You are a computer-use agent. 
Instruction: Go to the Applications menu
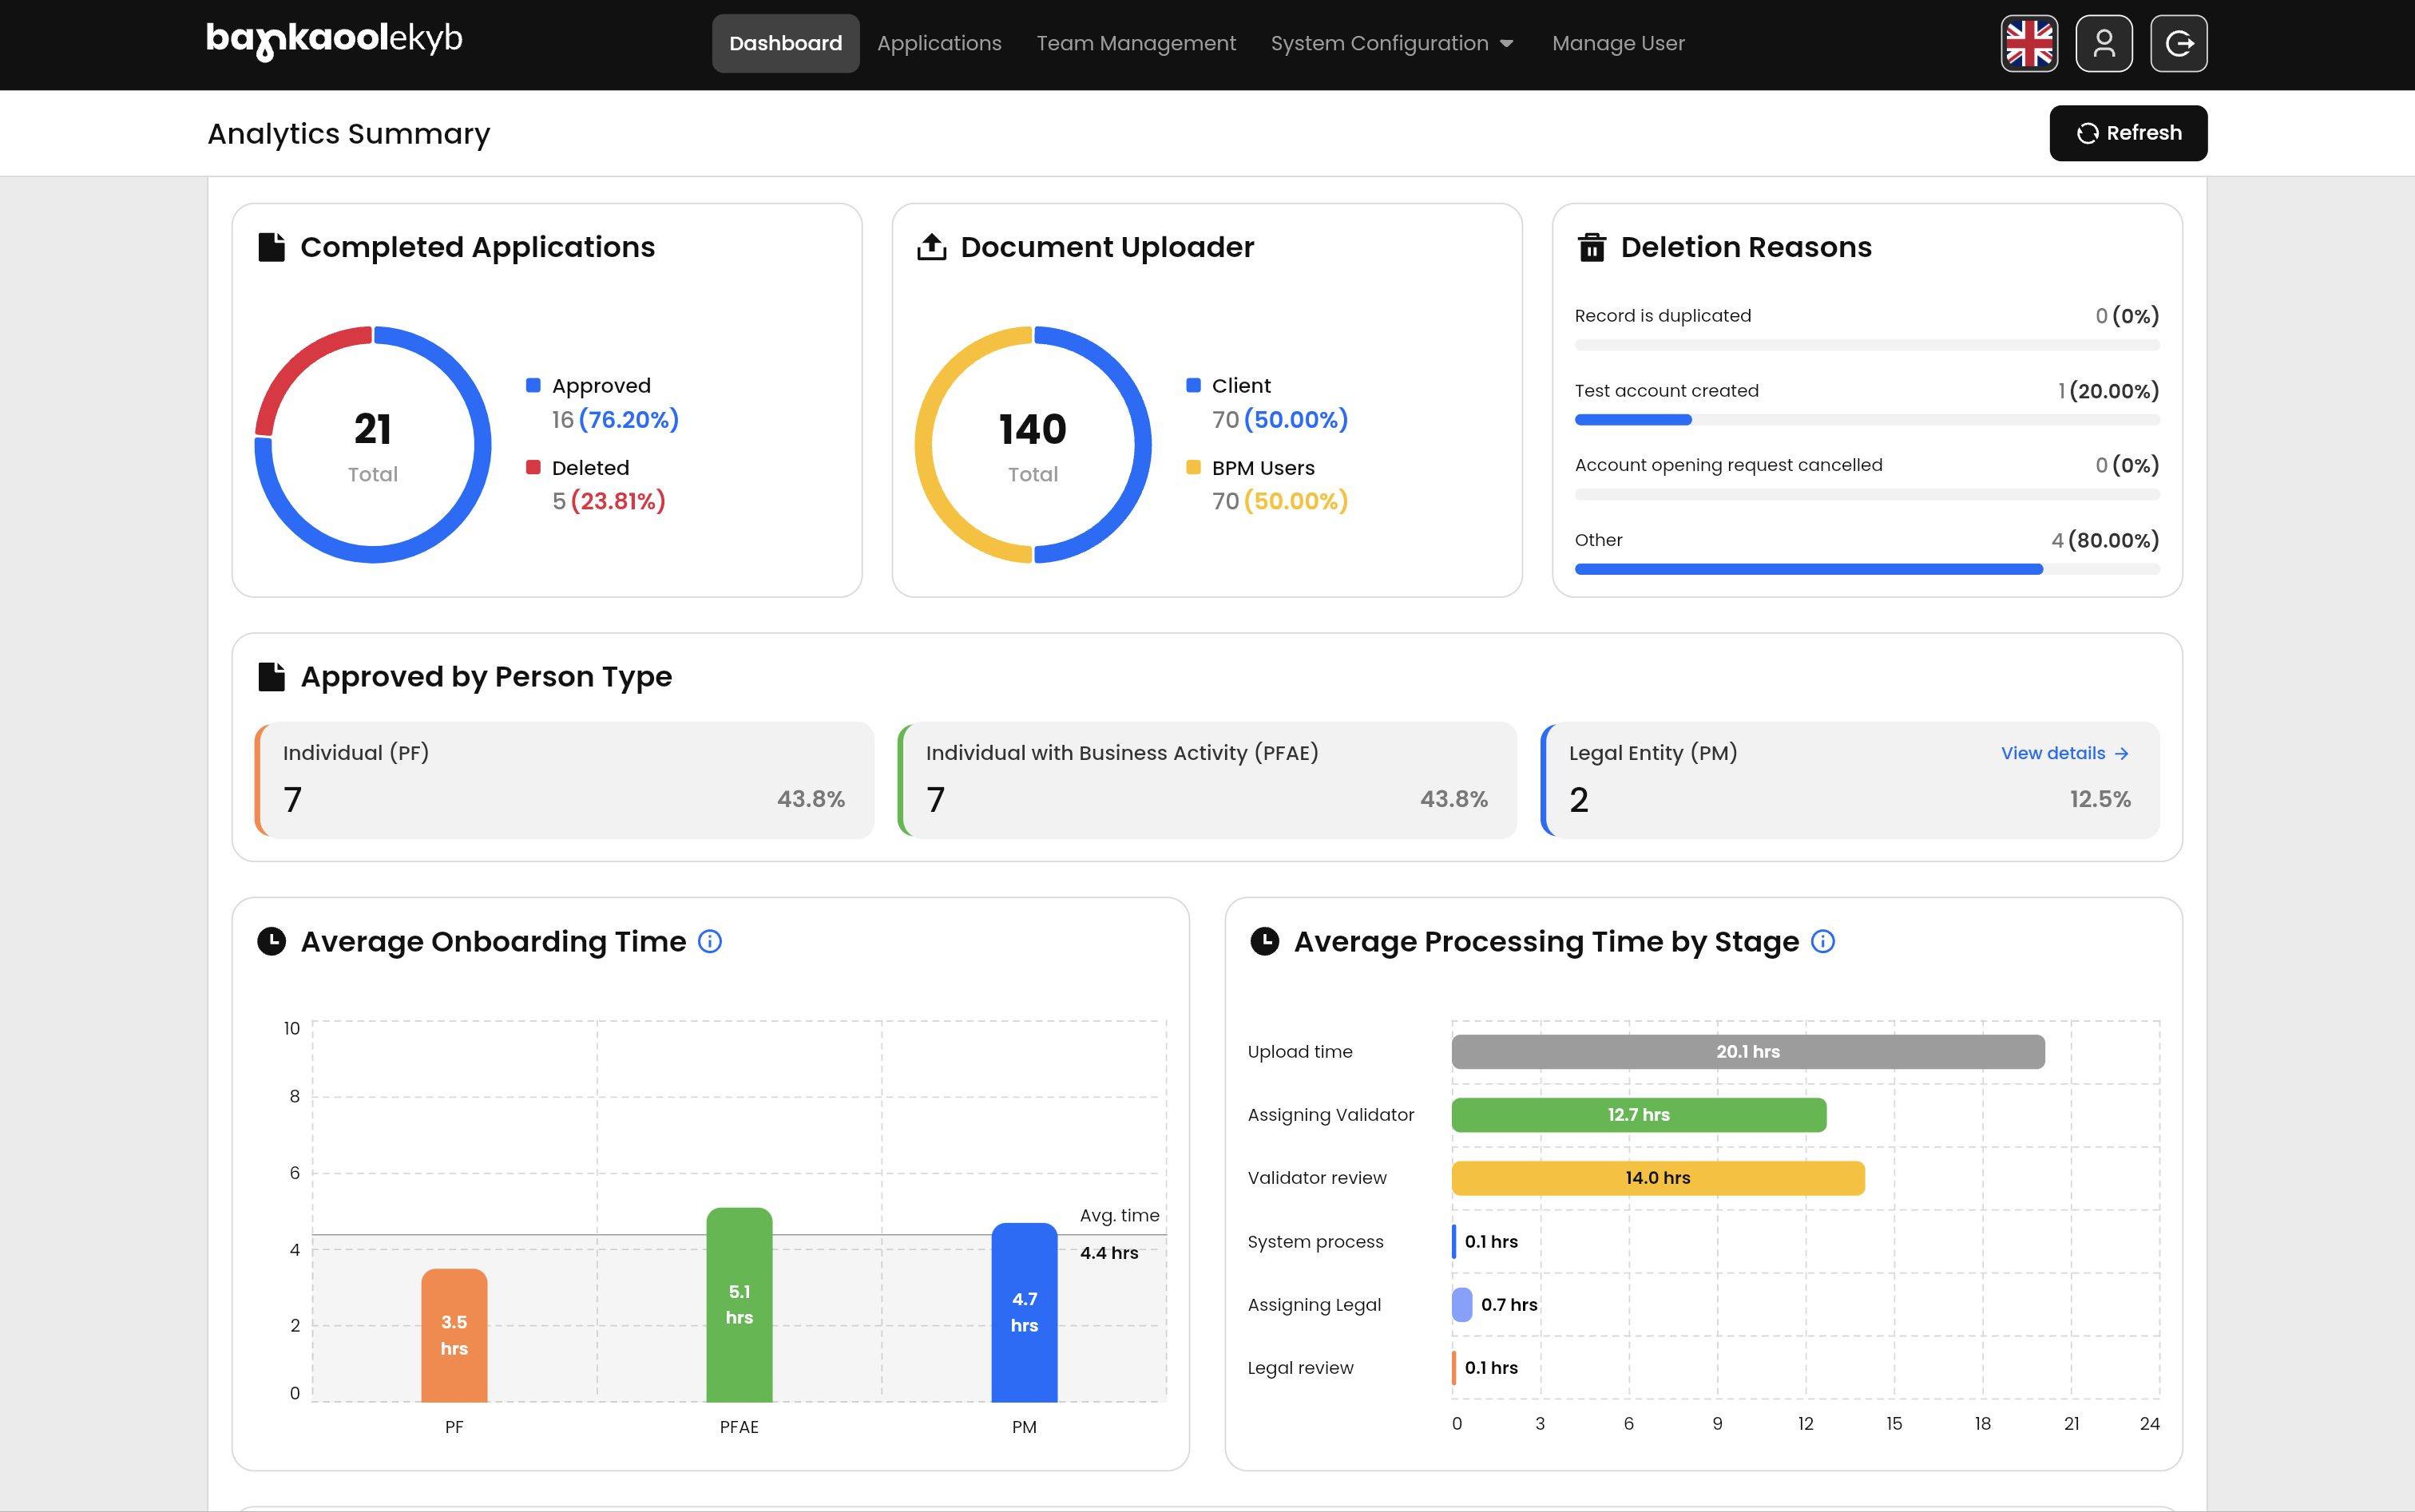click(938, 43)
